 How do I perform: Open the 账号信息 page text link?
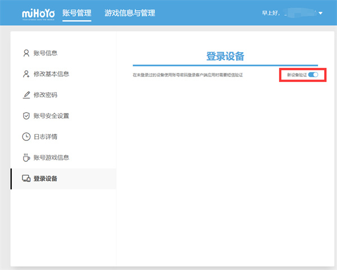45,53
